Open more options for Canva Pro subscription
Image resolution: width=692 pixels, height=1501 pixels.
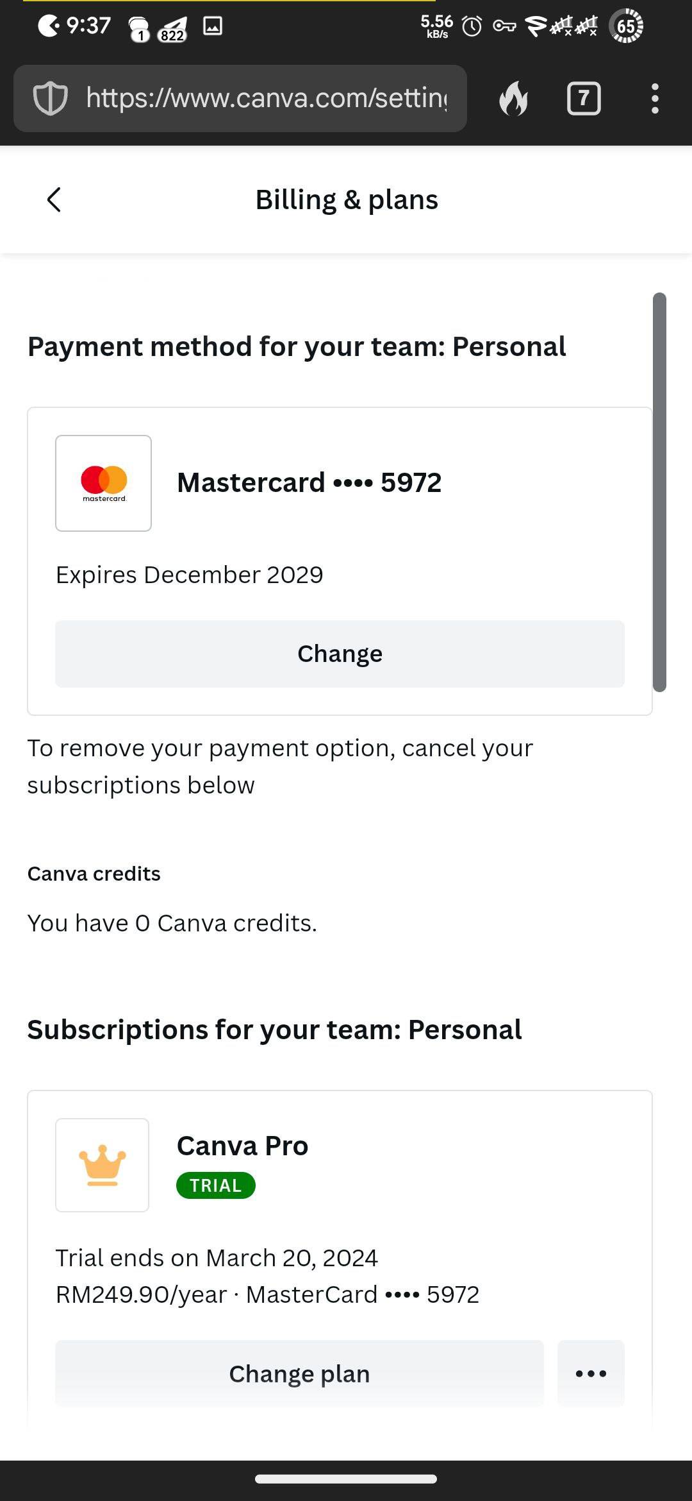[x=591, y=1373]
